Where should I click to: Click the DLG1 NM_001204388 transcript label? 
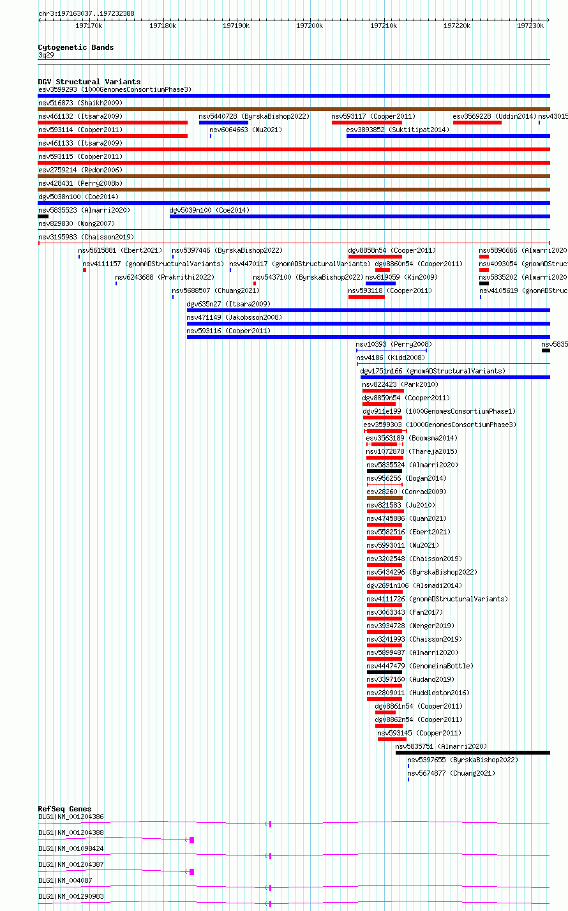[x=71, y=832]
